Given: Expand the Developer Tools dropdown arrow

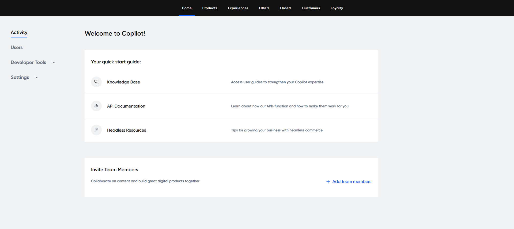Looking at the screenshot, I should (x=54, y=62).
